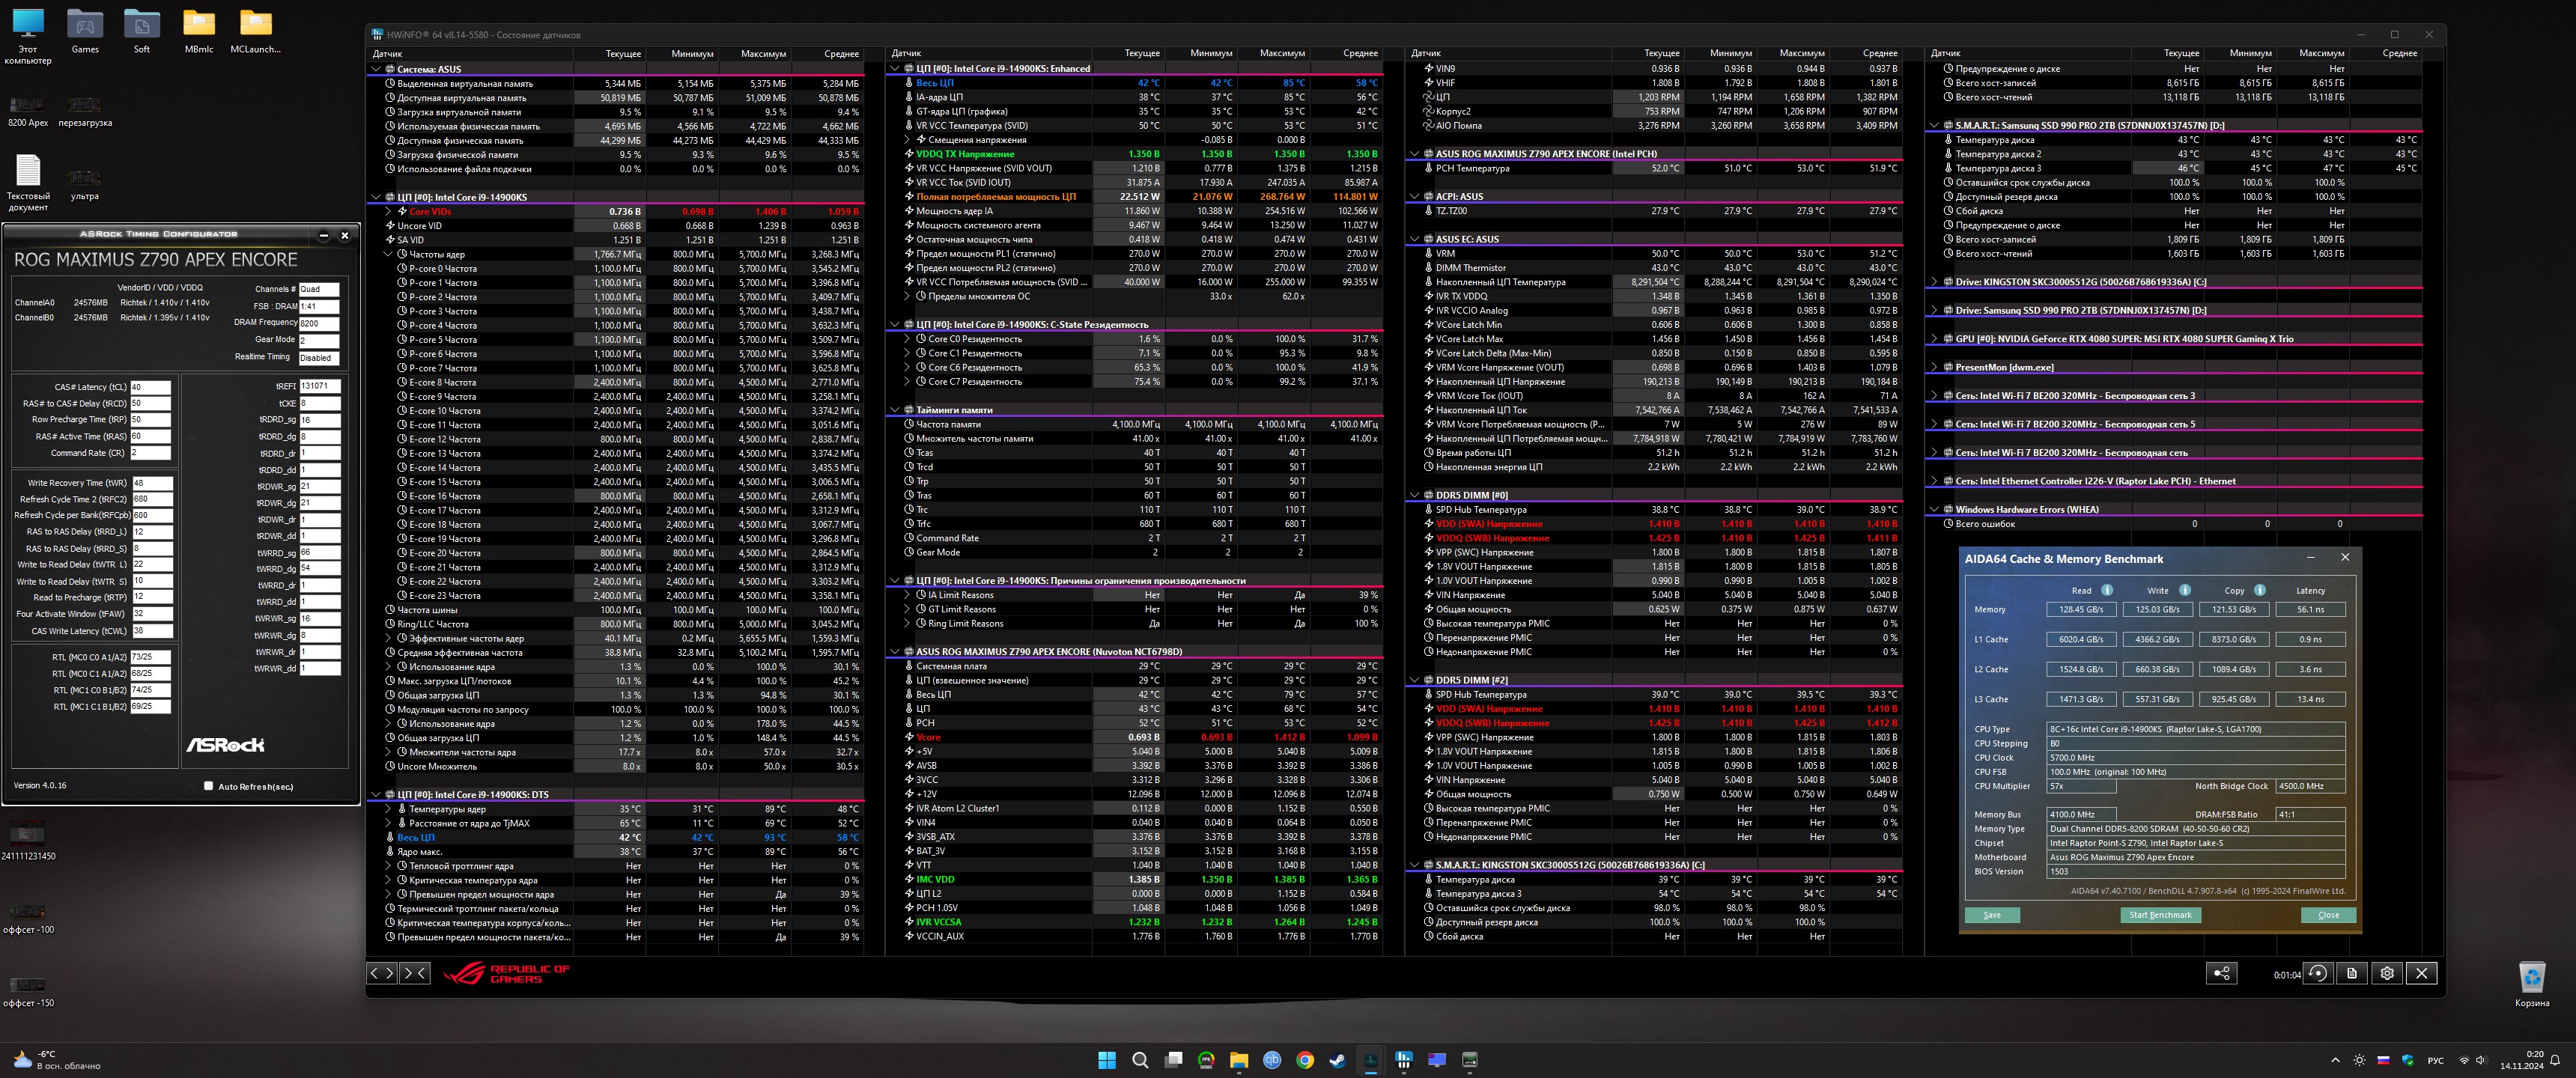This screenshot has width=2576, height=1078.
Task: Click the HWiNFO log file icon
Action: point(2352,973)
